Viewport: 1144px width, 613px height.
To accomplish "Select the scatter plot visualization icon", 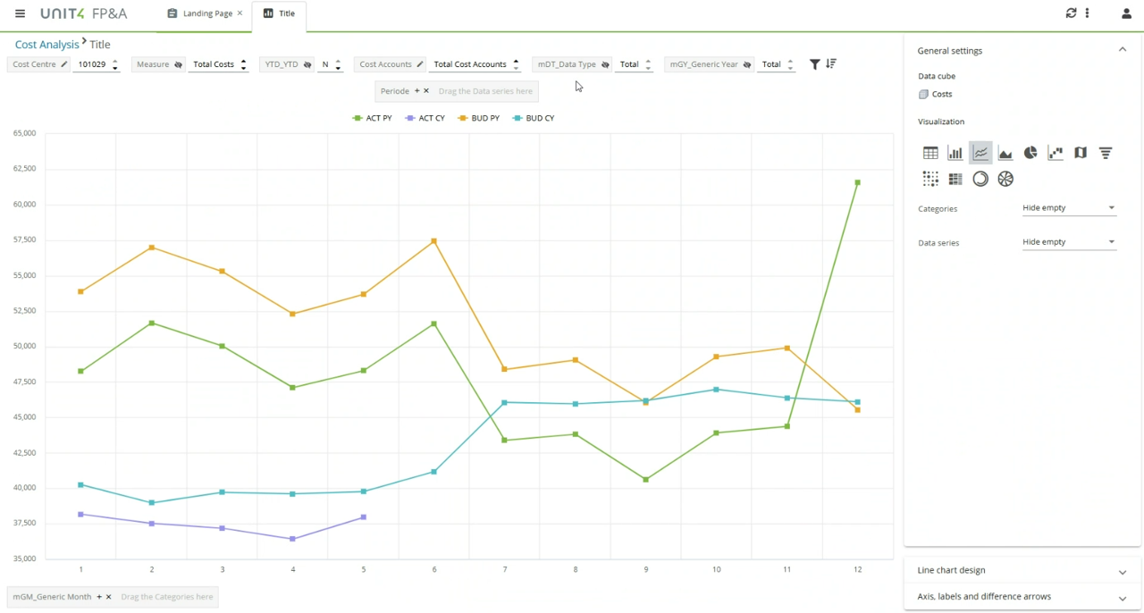I will click(x=1056, y=152).
